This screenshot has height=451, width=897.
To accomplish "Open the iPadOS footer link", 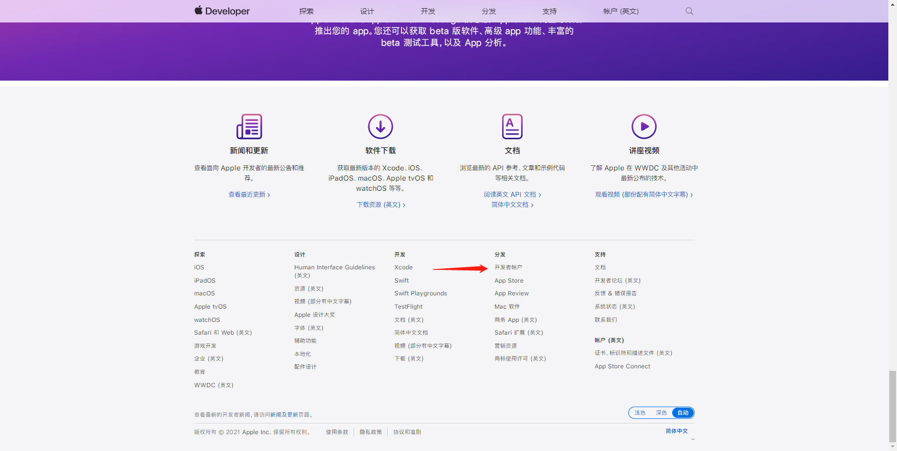I will pyautogui.click(x=205, y=281).
